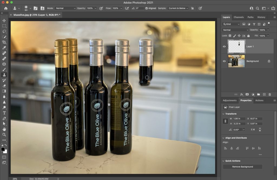The width and height of the screenshot is (277, 180).
Task: Open the Brush Settings panel
Action: (35, 8)
